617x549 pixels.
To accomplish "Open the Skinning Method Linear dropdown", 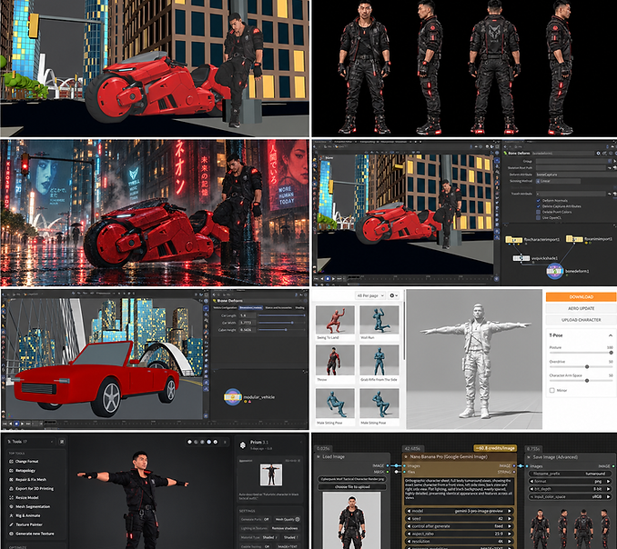I will (558, 181).
